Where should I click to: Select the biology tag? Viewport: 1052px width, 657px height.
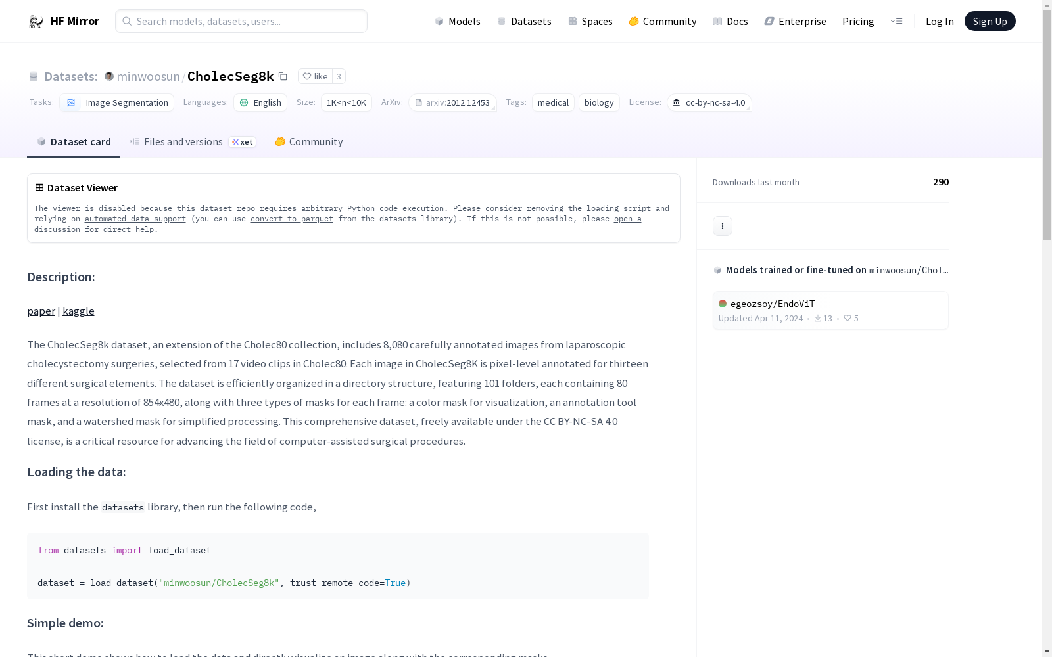pyautogui.click(x=599, y=102)
